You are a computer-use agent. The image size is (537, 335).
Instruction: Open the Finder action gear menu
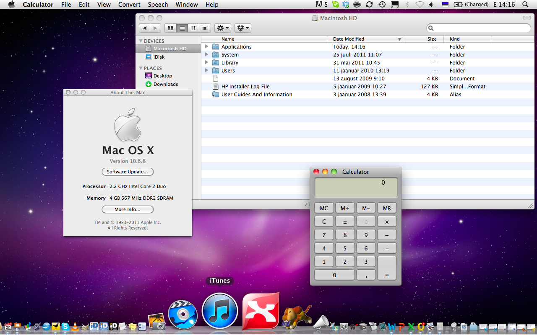coord(222,28)
